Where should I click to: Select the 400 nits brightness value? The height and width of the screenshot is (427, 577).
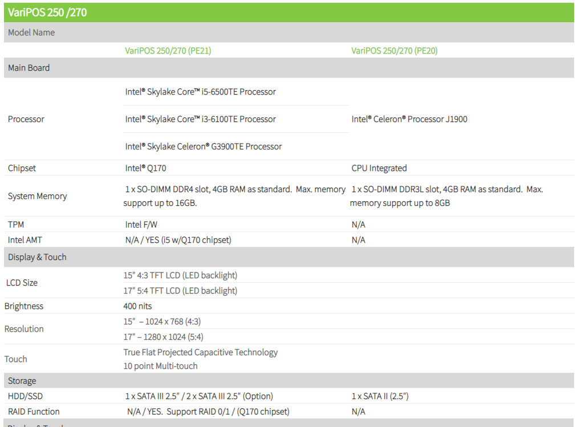[x=137, y=306]
